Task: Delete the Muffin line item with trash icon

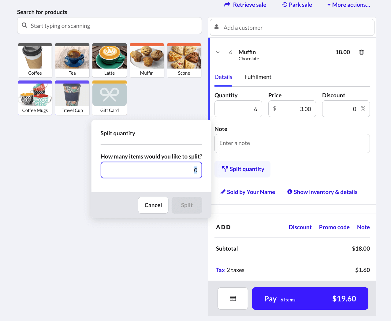Action: (x=361, y=52)
